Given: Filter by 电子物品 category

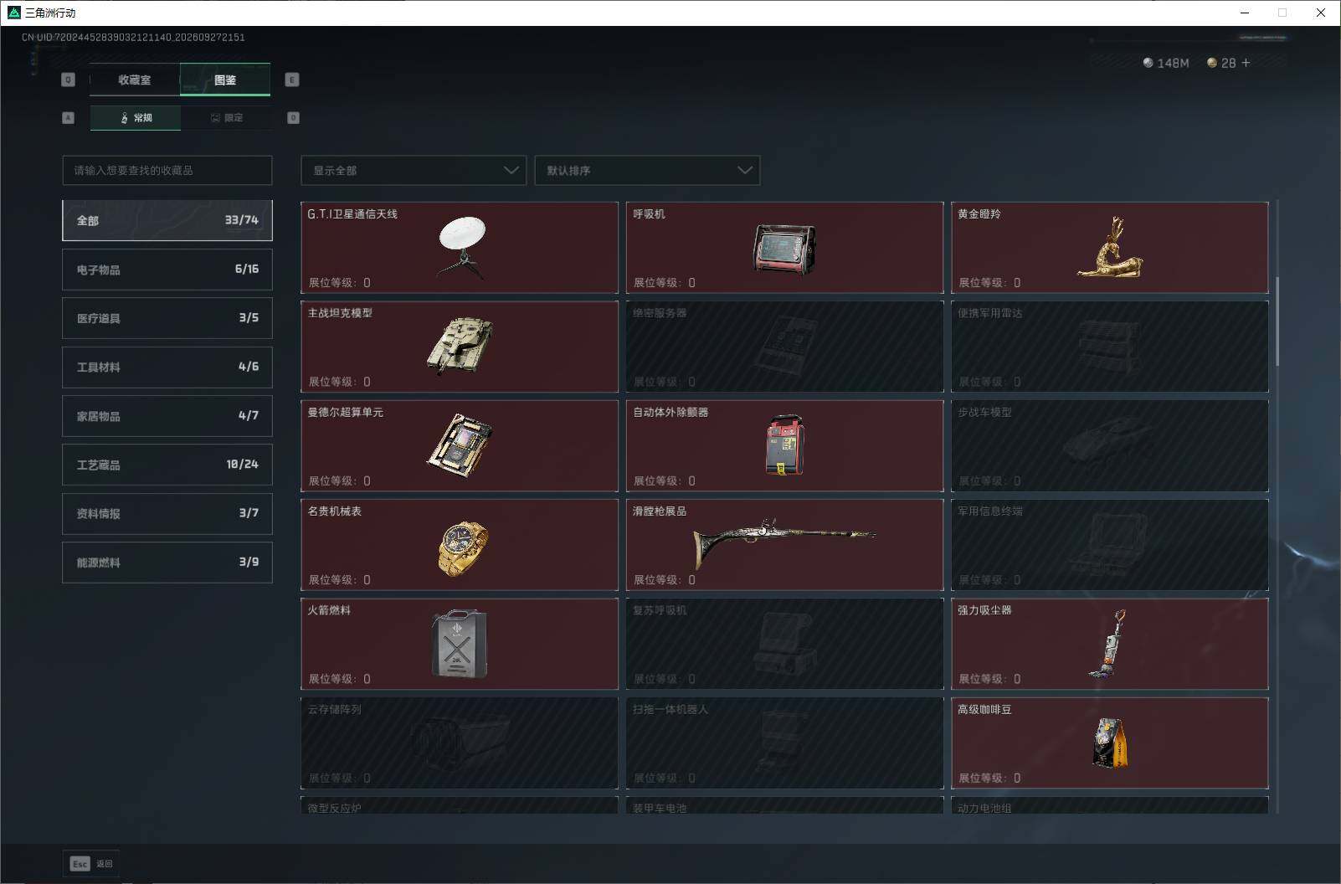Looking at the screenshot, I should 167,270.
